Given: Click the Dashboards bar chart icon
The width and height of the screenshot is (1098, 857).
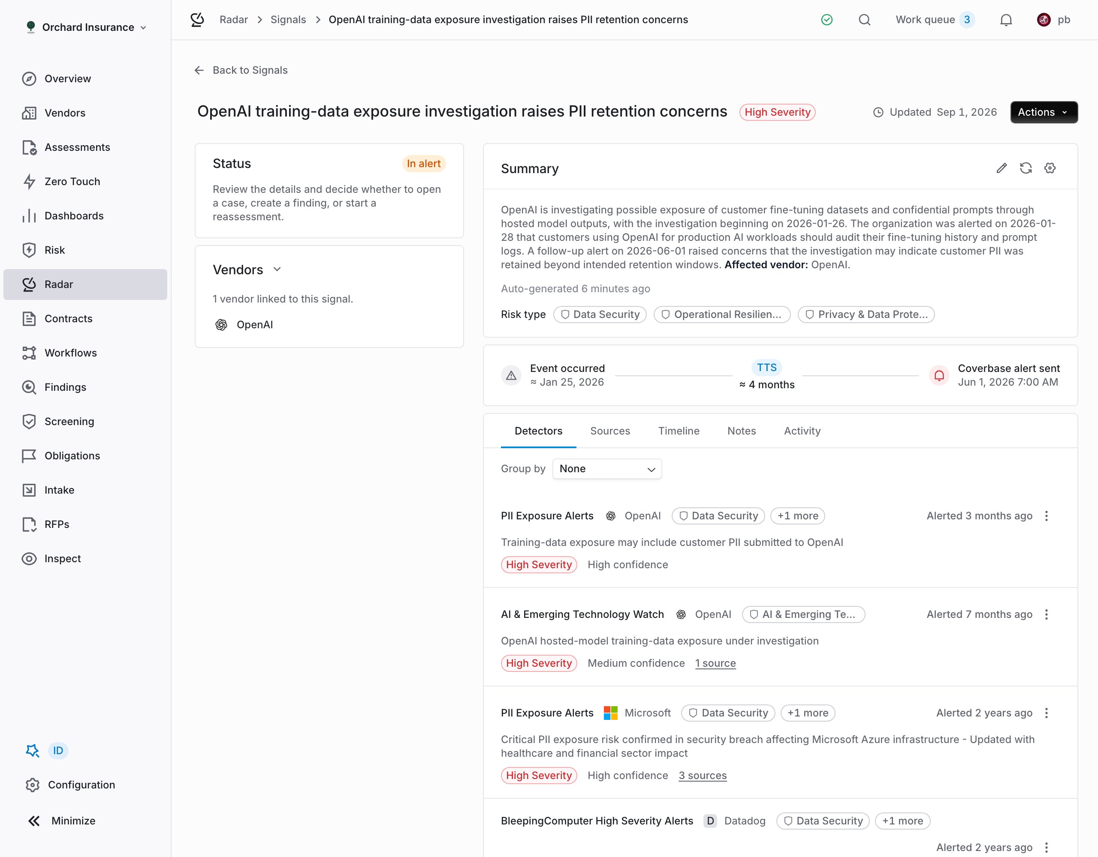Looking at the screenshot, I should (x=29, y=216).
